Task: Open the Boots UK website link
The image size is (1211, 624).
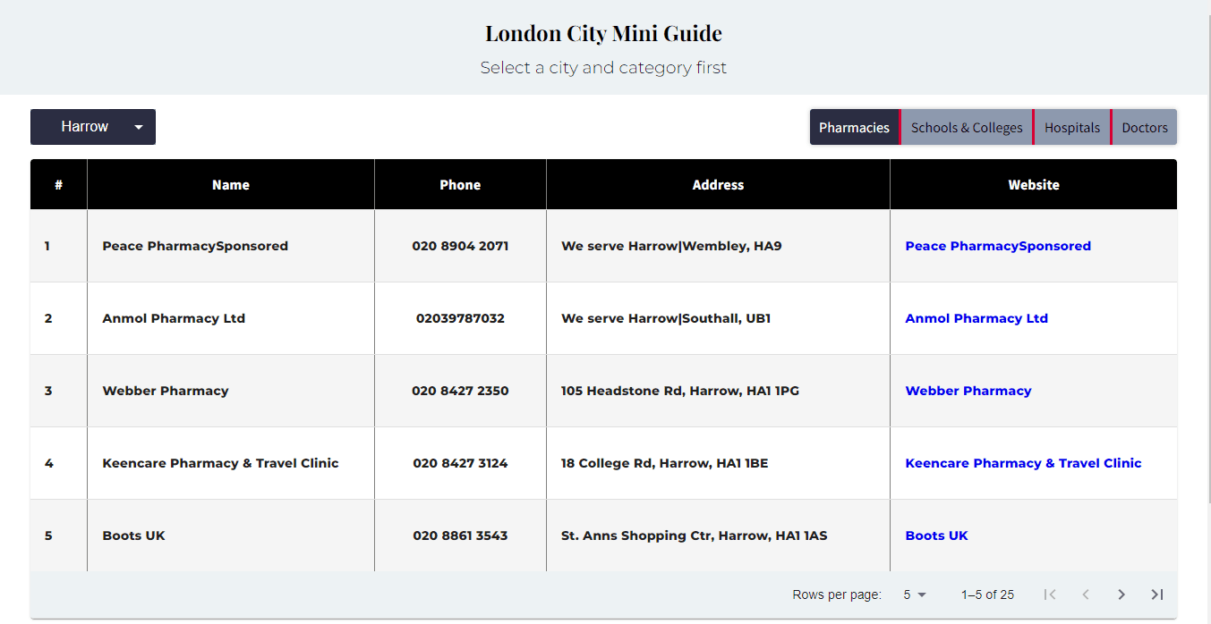Action: 936,535
